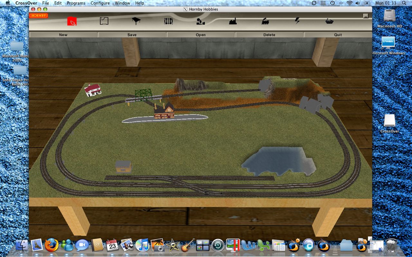Delete the current layout
Image resolution: width=412 pixels, height=257 pixels.
[269, 35]
